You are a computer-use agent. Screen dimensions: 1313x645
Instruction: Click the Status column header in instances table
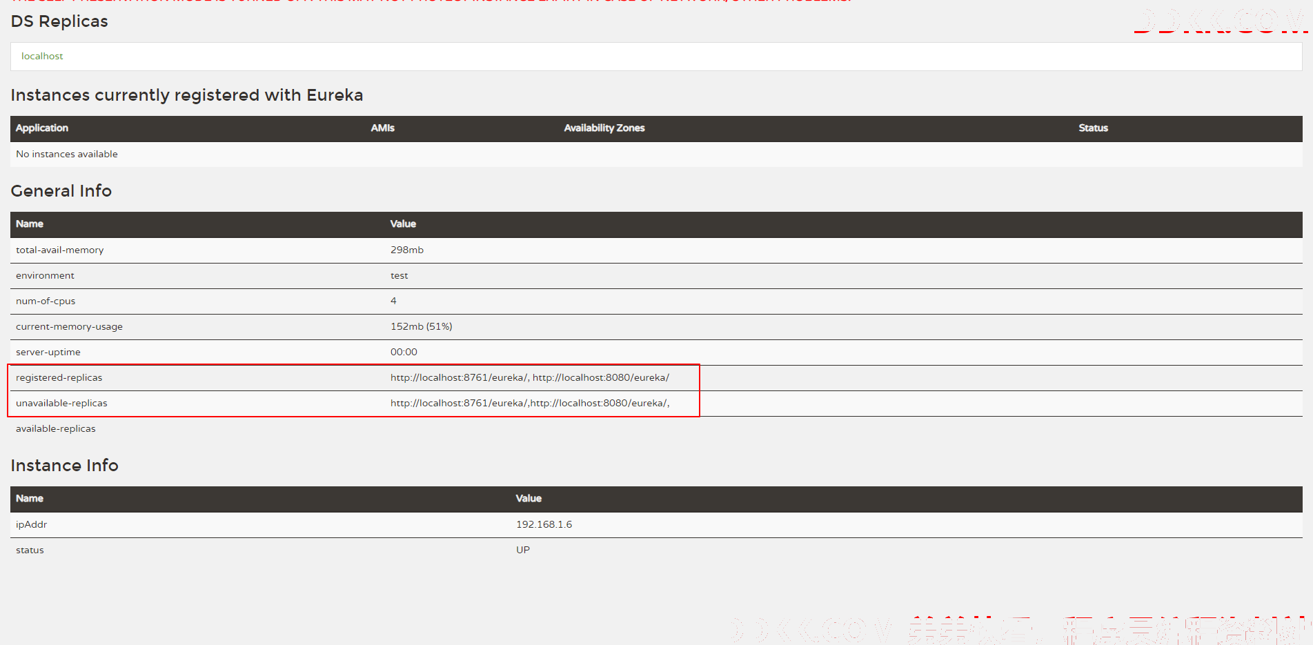point(1093,128)
